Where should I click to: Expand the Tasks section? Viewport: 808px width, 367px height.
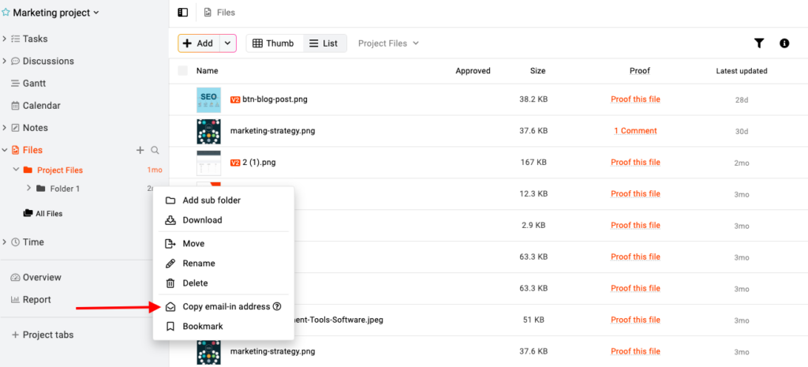click(x=5, y=39)
